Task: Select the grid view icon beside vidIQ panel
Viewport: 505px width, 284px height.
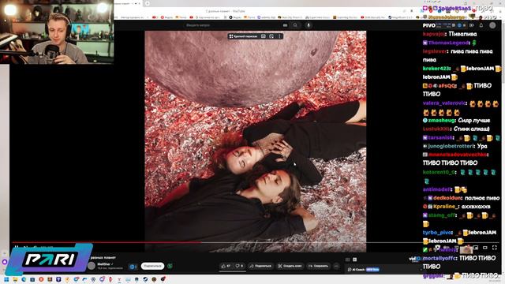Action: tap(347, 260)
